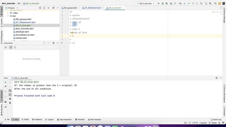Viewport: 226px width, 127px height.
Task: Open Structure panel settings gear
Action: click(x=53, y=43)
